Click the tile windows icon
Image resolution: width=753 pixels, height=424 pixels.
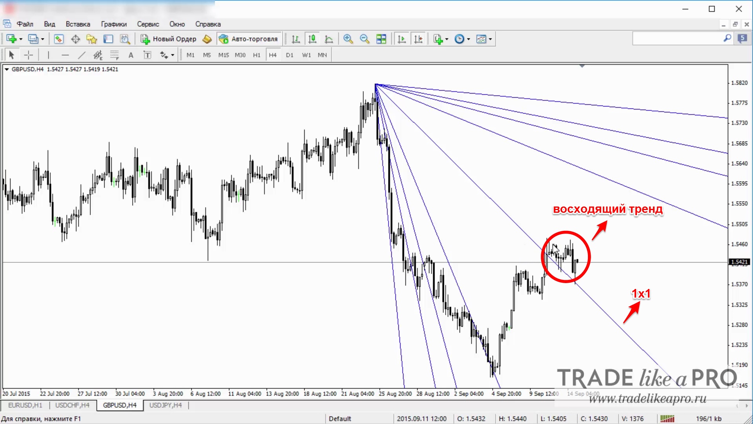click(x=381, y=39)
